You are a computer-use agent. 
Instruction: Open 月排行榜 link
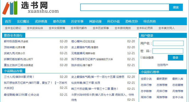tap(162, 91)
